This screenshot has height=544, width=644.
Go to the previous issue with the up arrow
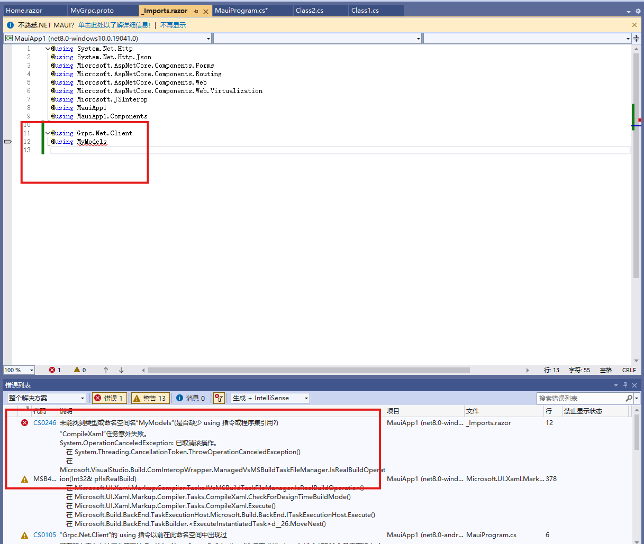tap(106, 370)
